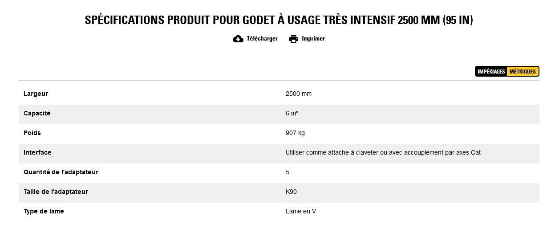The image size is (551, 225).
Task: Click the specifications page heading
Action: [x=279, y=20]
